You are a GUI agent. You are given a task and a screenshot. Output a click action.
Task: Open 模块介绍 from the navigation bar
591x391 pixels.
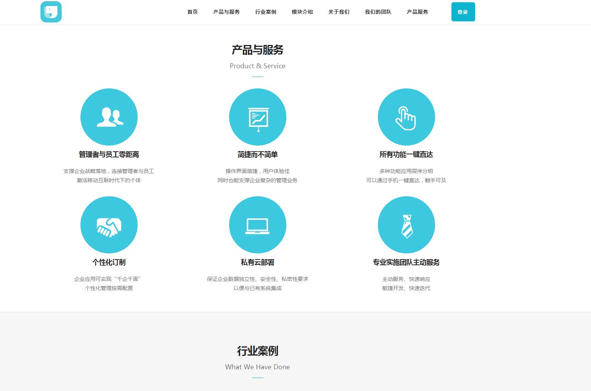(302, 12)
